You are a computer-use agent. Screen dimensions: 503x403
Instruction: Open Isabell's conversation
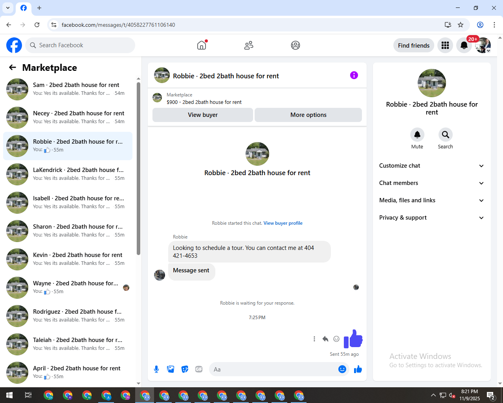(68, 203)
